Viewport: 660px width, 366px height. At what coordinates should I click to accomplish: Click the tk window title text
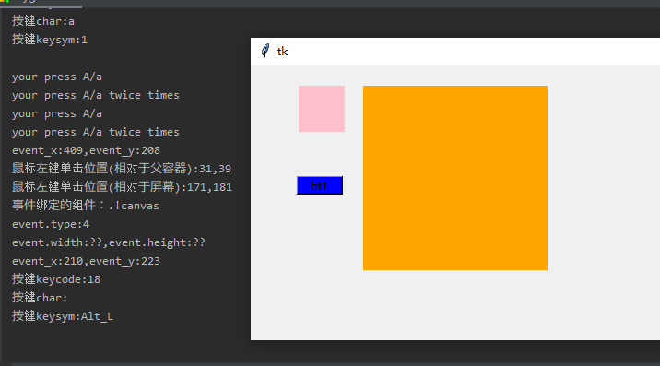[282, 52]
